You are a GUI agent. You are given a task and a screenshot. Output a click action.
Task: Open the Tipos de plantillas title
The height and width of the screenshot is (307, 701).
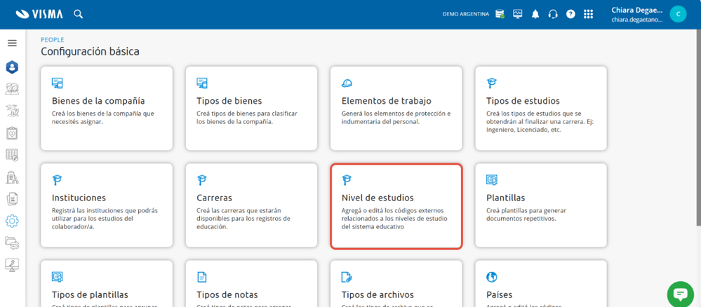(x=91, y=295)
